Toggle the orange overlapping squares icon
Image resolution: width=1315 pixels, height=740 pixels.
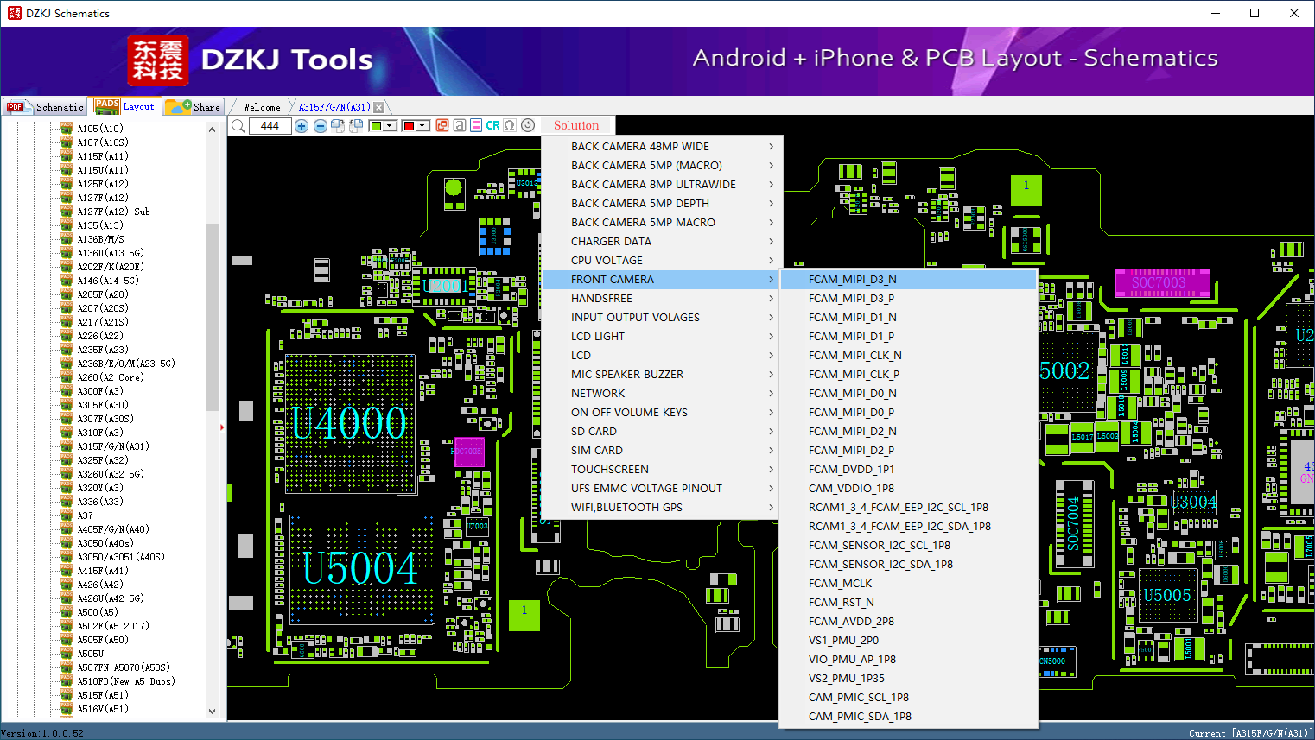442,126
